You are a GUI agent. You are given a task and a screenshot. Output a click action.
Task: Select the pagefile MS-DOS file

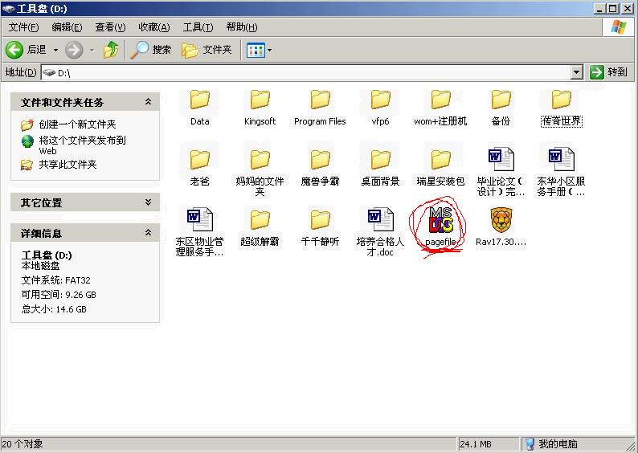[440, 226]
